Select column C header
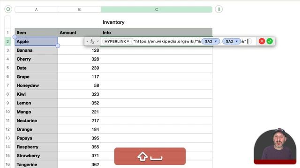Viewport: 300px width, 168px height. 157,9
